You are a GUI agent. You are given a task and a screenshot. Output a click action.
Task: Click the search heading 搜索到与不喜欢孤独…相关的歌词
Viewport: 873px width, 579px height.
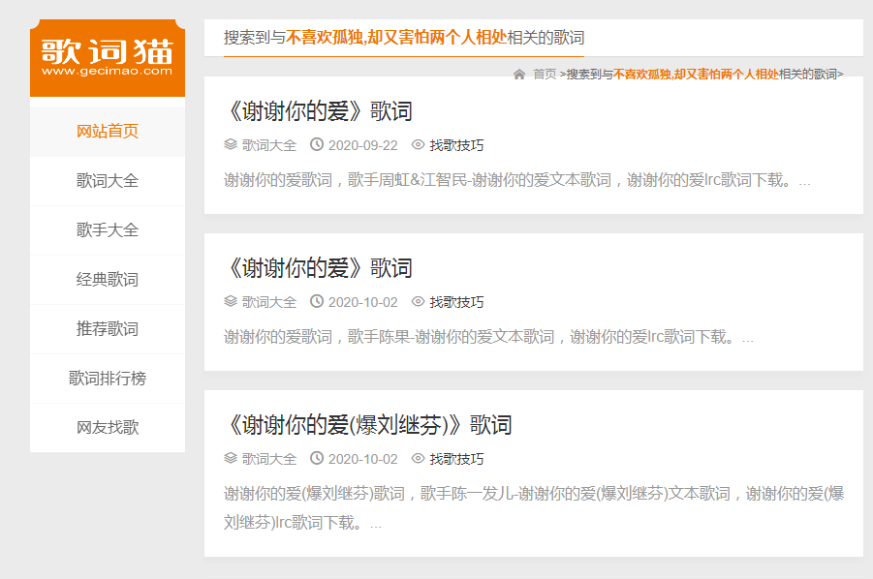404,38
